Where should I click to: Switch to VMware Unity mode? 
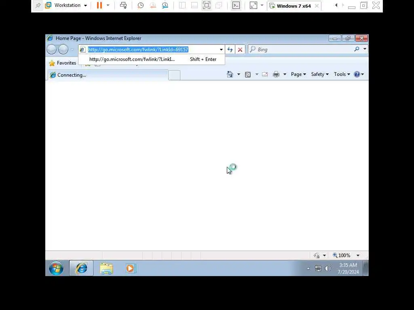coord(219,5)
